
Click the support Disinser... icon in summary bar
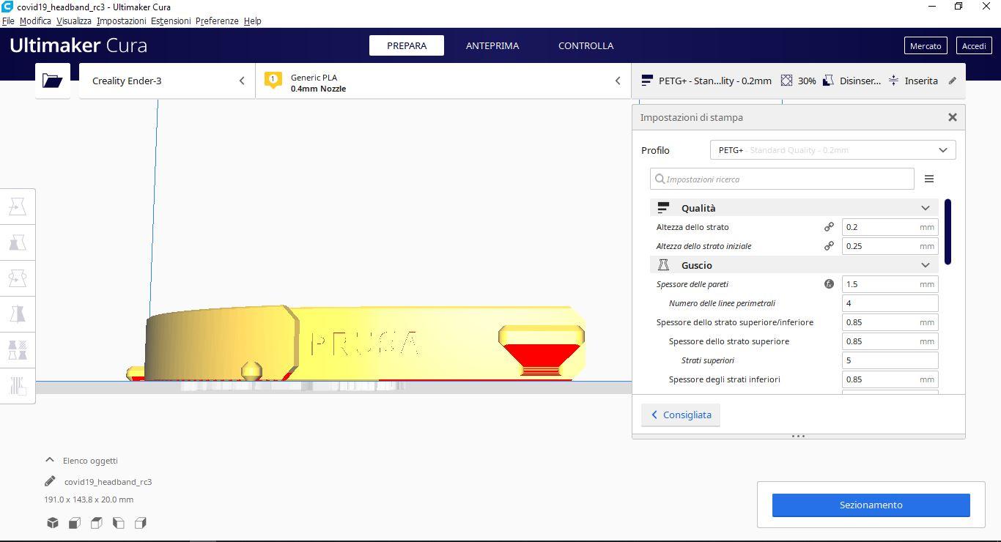tap(828, 81)
